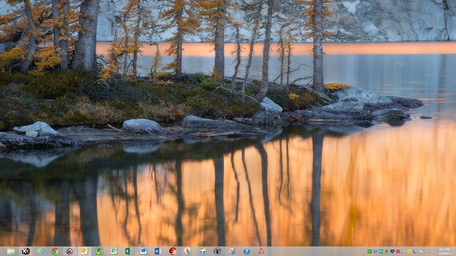Launch Evernote with the green elephant icon

pos(99,251)
